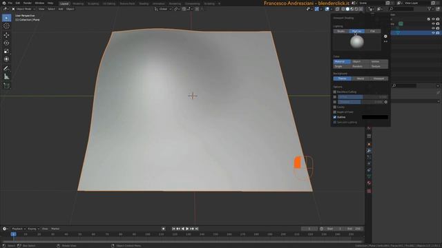Open Object Data properties green triangle tab
442x248 pixels.
coord(369,176)
